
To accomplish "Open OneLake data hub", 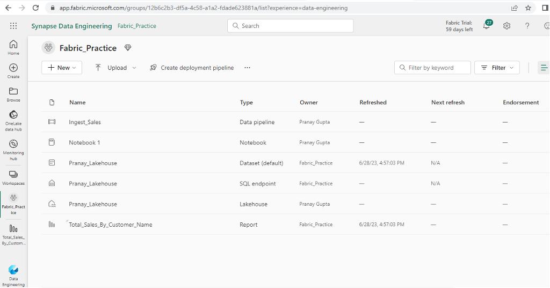I will (x=13, y=121).
